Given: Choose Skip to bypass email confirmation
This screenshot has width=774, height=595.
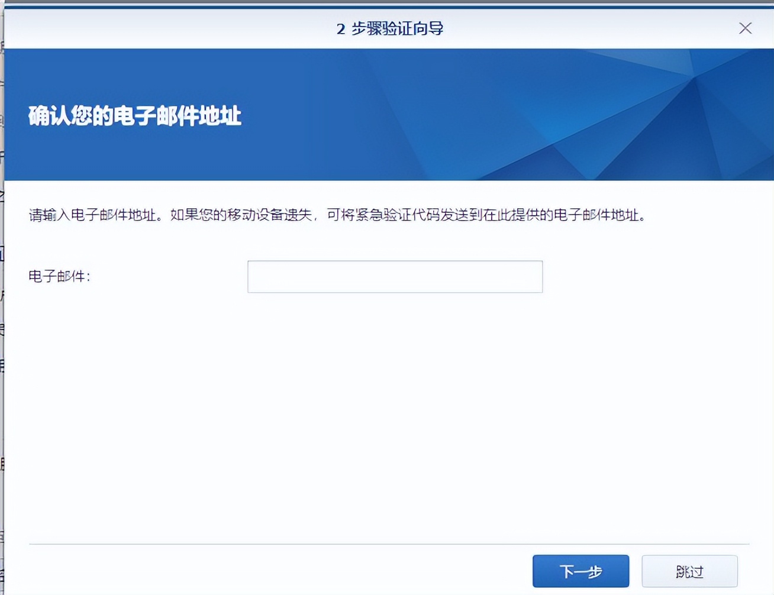Looking at the screenshot, I should coord(691,570).
